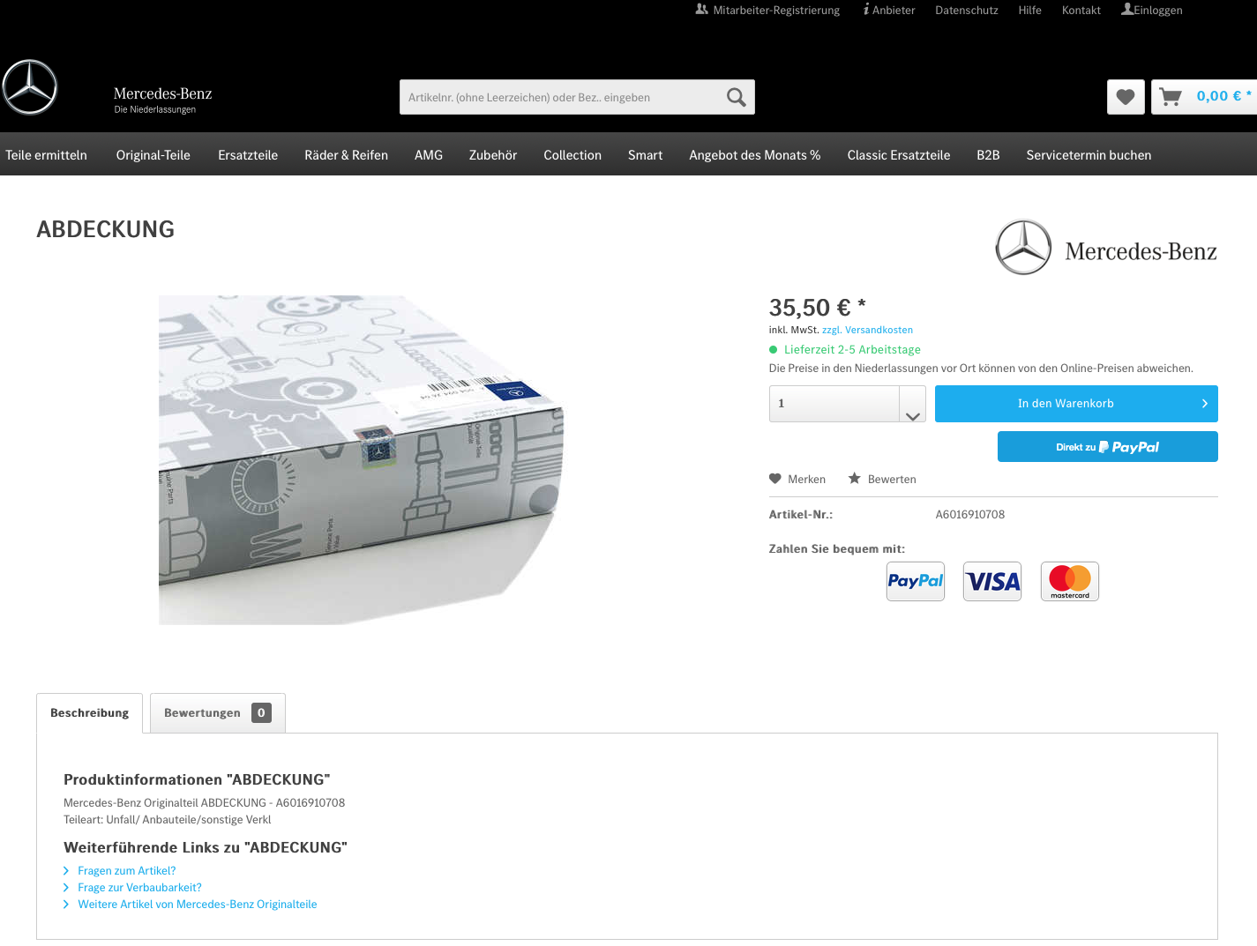
Task: Click the search magnifier icon
Action: tap(736, 98)
